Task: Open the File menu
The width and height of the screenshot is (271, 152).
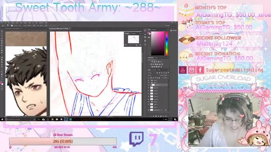Action: coord(5,23)
